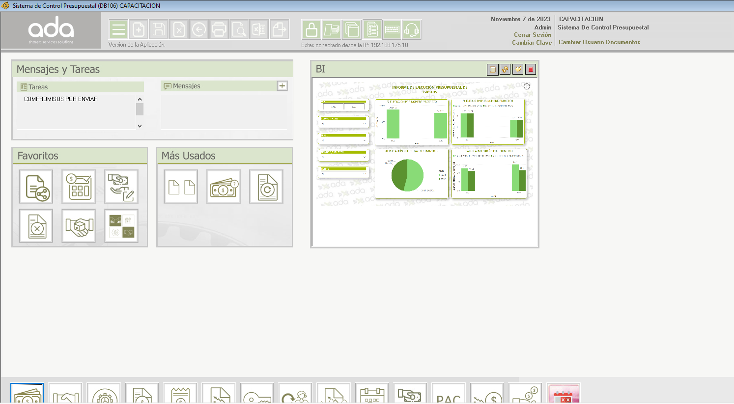
Task: Select COMPROMISOS POR ENVIAR task
Action: tap(61, 99)
